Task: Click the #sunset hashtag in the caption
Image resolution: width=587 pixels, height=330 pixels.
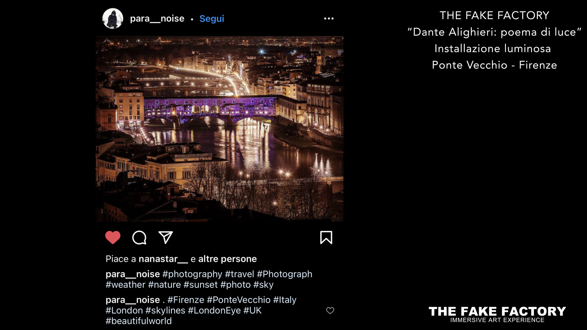Action: [x=201, y=285]
